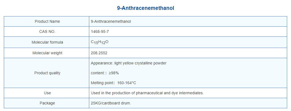Viewport: 291px width, 111px height.
Task: Click the Product quality label
Action: [47, 73]
